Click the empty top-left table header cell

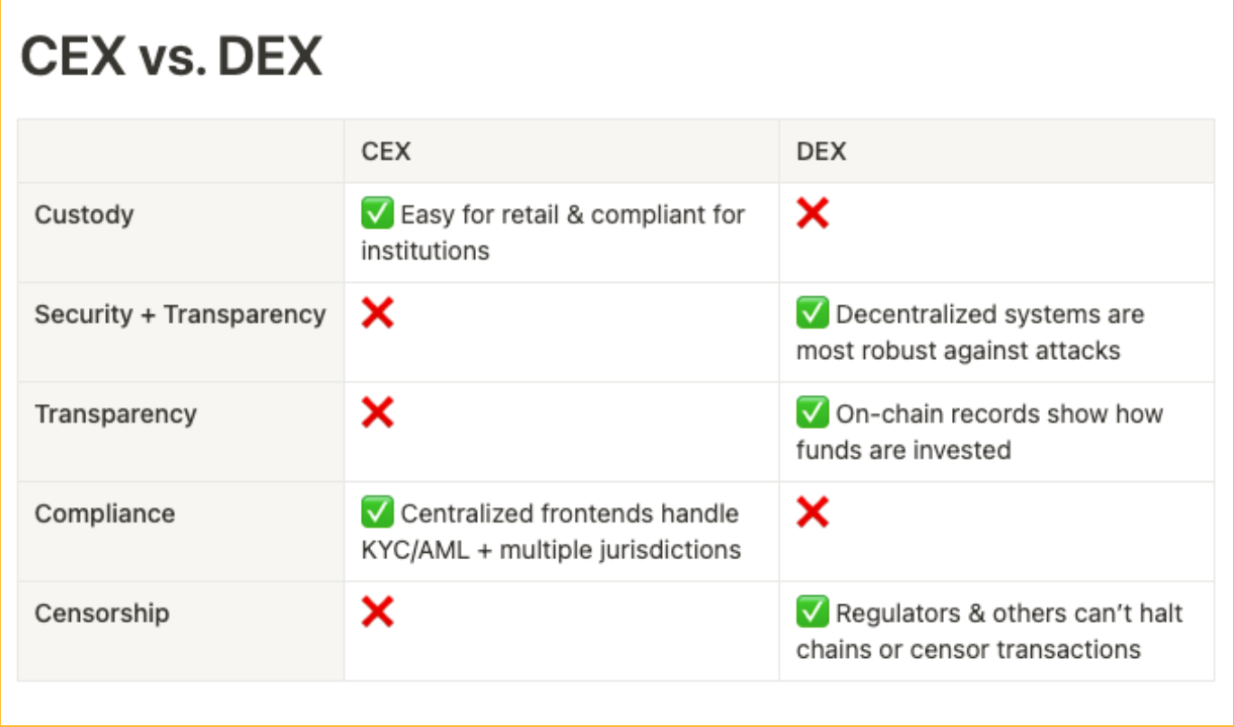[181, 151]
